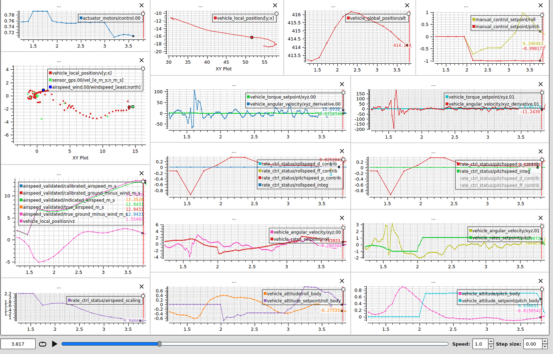Click the title dots above actuator_motors plot
The image size is (553, 354).
59,7
